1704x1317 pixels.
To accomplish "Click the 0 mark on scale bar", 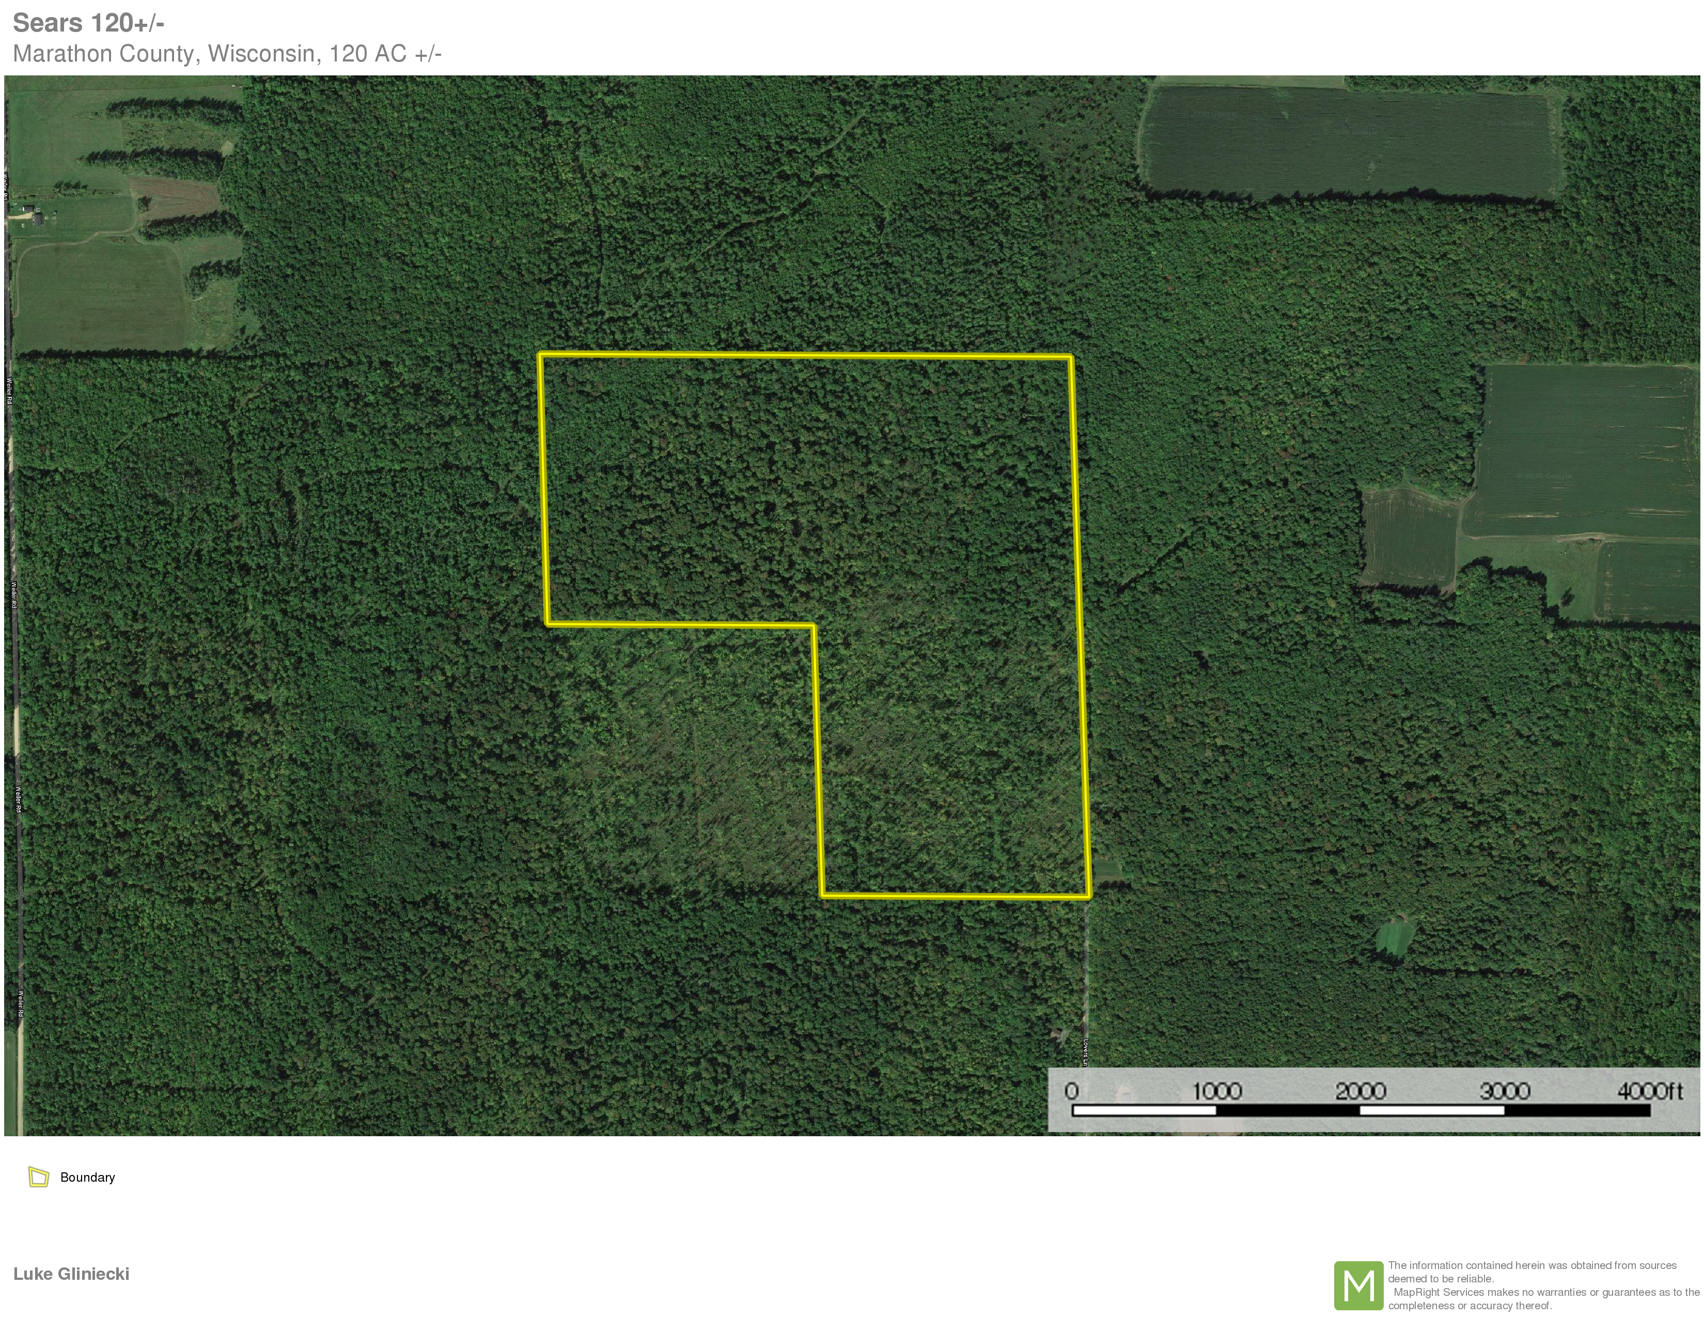I will (1071, 1091).
